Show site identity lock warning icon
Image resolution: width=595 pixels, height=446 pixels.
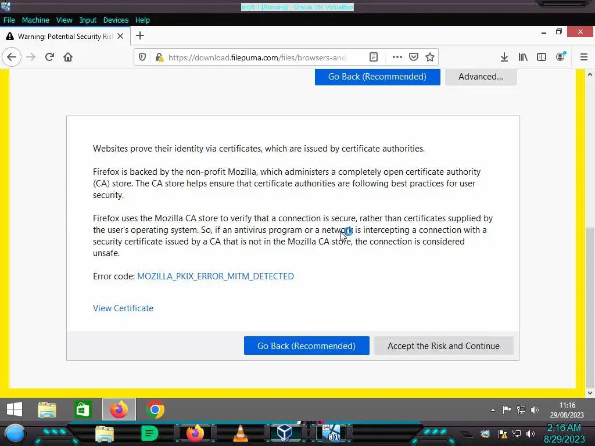pos(159,57)
